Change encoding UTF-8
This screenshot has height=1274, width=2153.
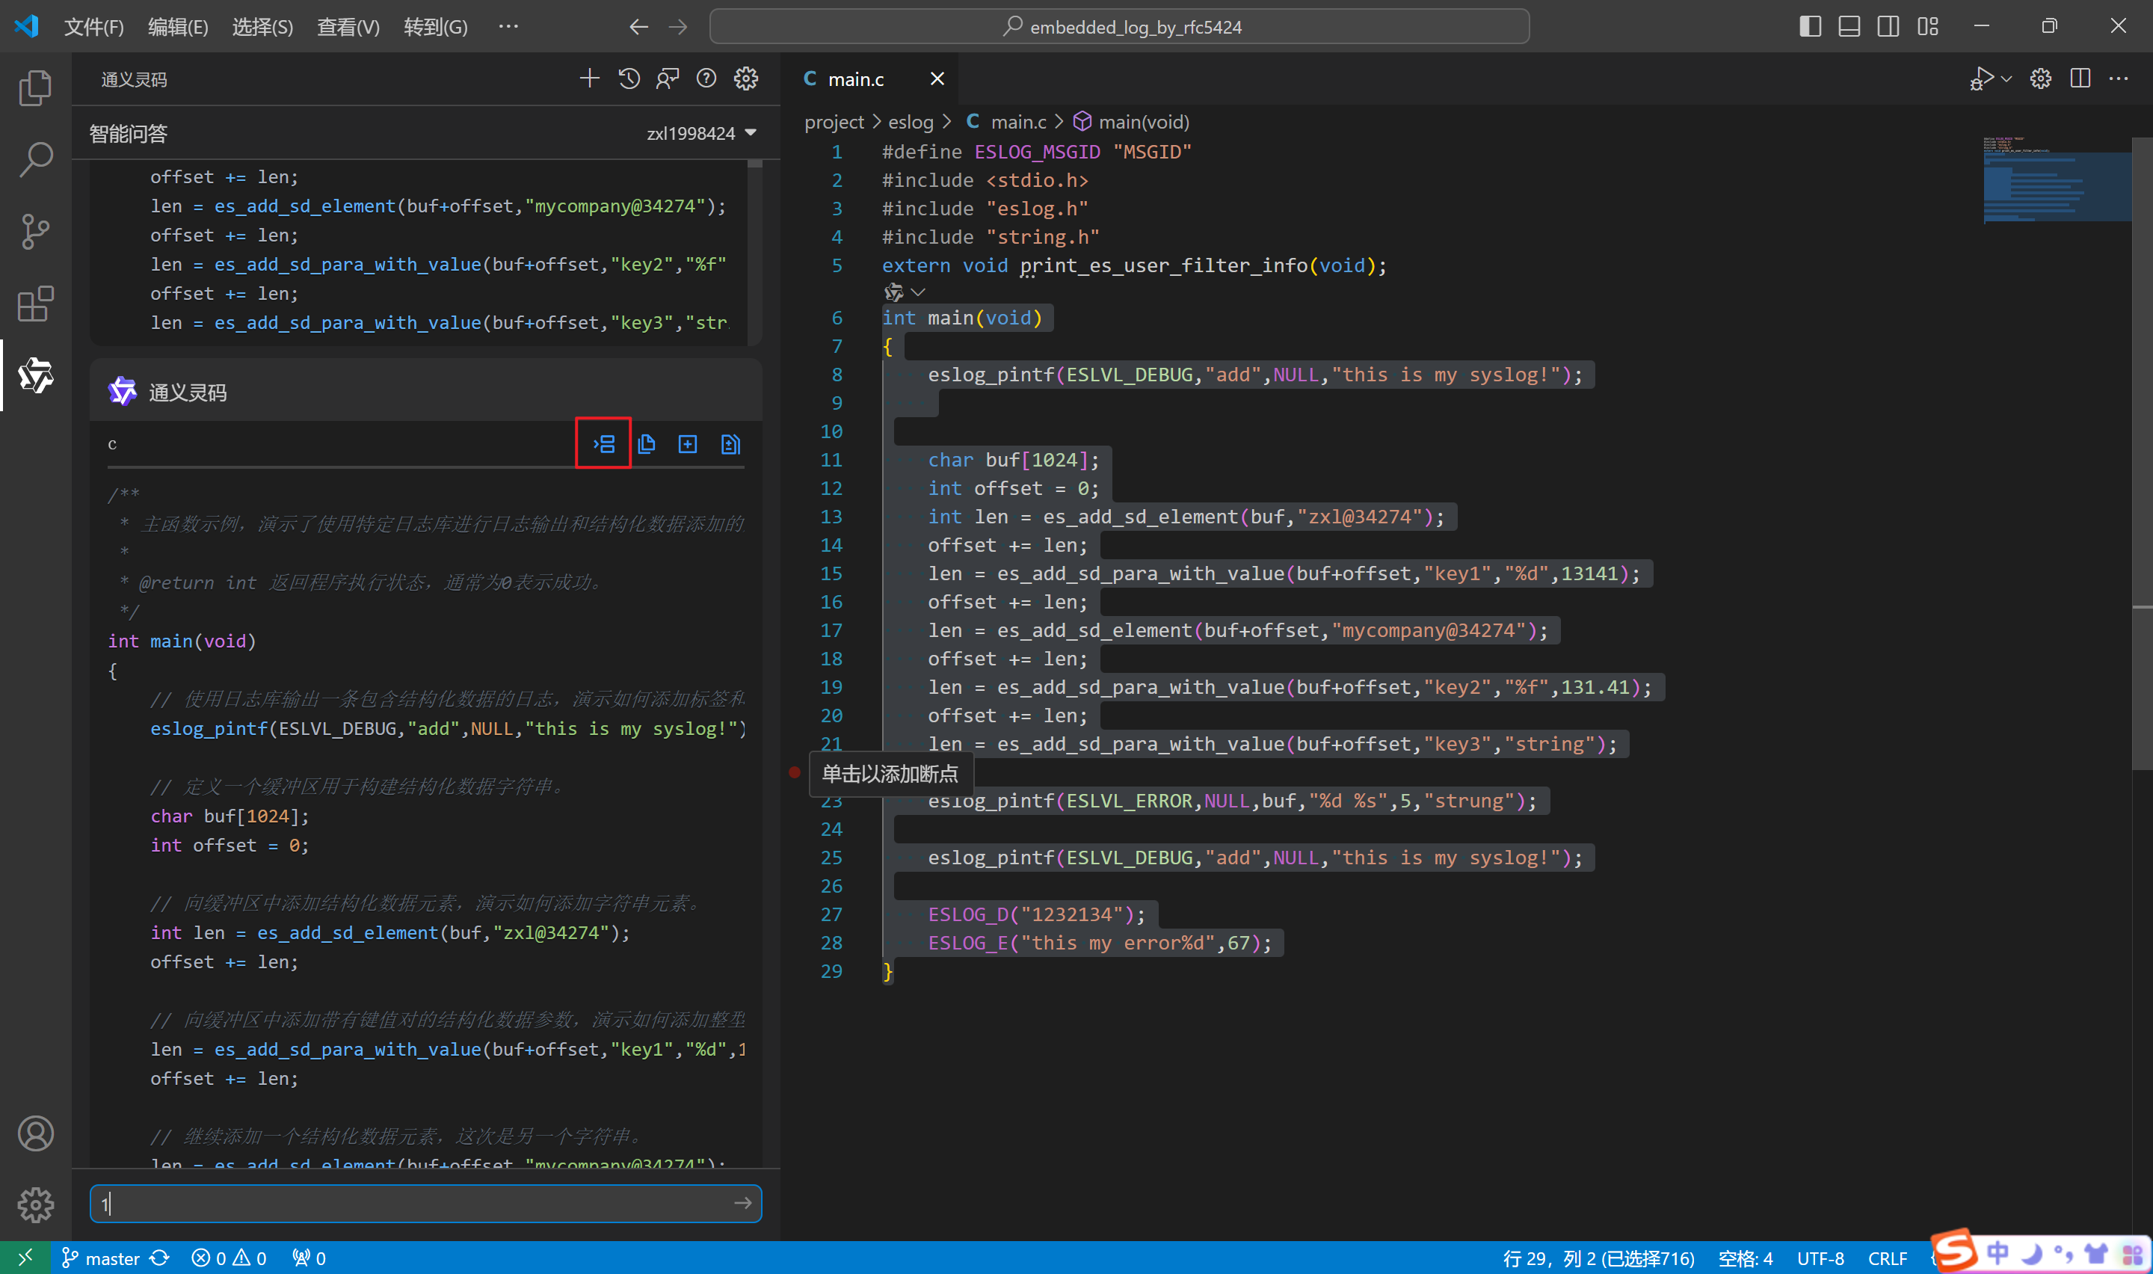[x=1820, y=1258]
